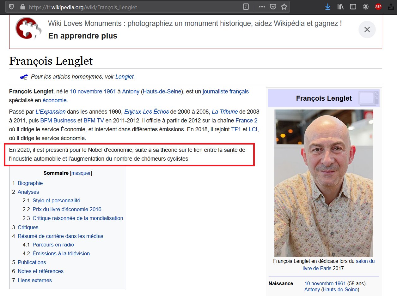Open the 'économie' link
The height and width of the screenshot is (296, 397).
tap(55, 100)
